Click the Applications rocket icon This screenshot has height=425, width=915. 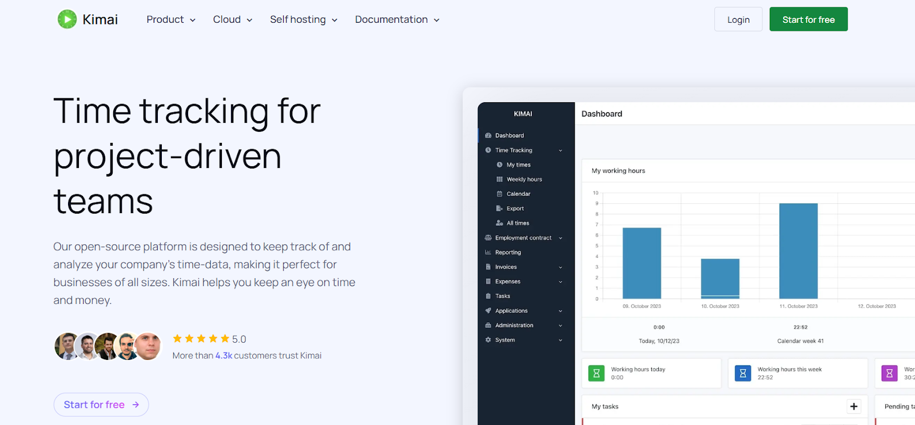(x=488, y=311)
